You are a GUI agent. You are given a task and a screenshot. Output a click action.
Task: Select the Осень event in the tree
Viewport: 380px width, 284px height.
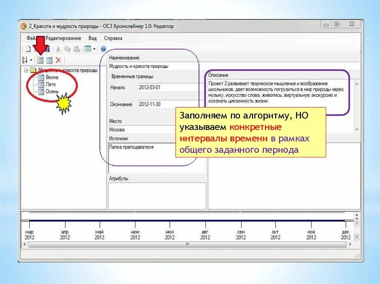click(52, 91)
